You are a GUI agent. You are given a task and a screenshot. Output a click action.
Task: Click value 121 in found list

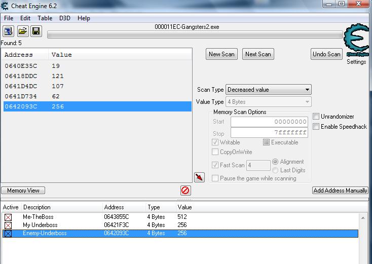coord(58,76)
